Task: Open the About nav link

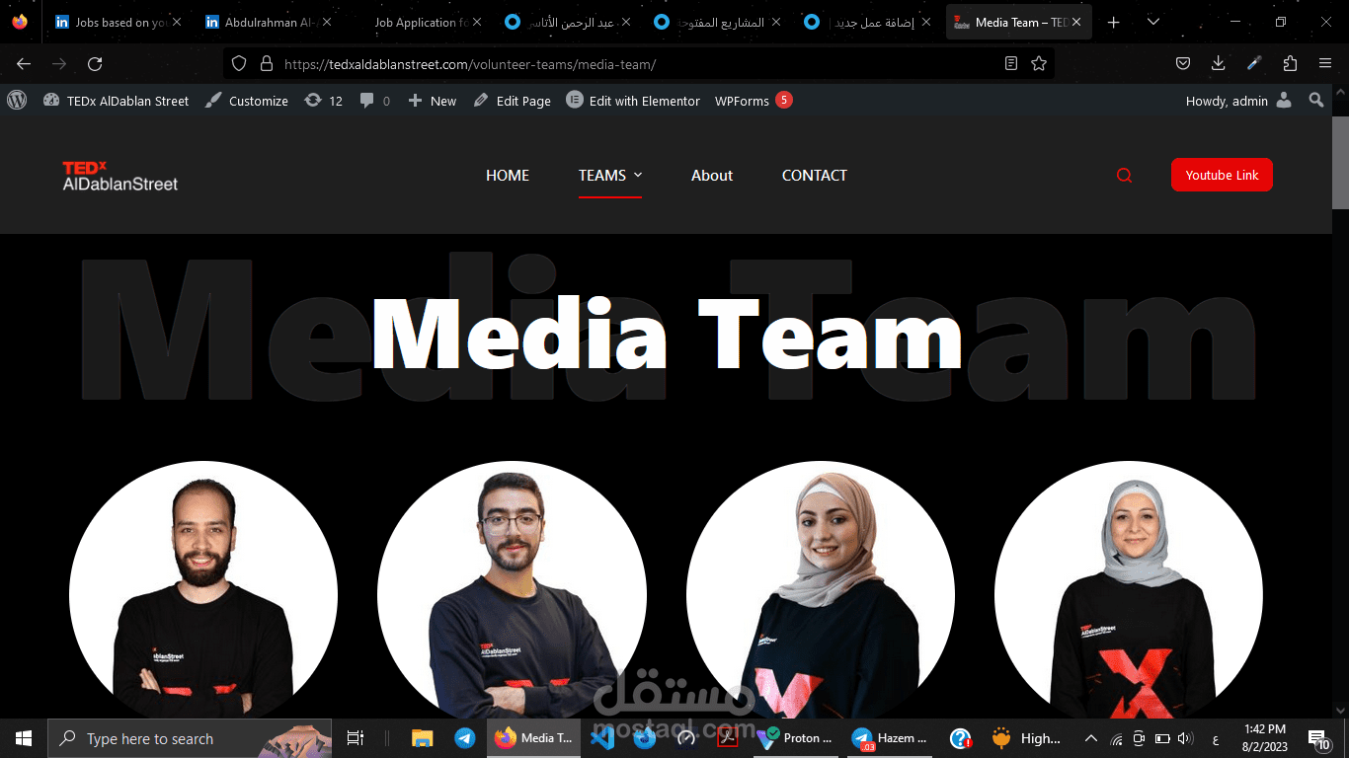Action: click(x=712, y=176)
